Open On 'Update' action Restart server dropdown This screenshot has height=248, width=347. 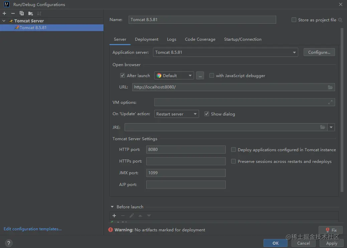[x=176, y=114]
